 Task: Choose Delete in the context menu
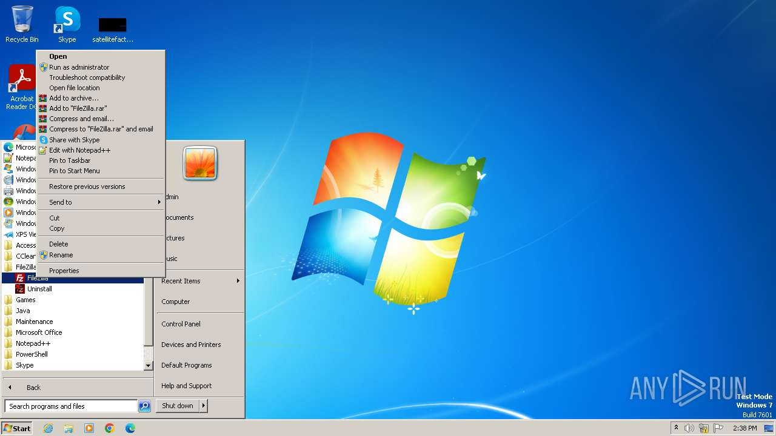[x=101, y=244]
